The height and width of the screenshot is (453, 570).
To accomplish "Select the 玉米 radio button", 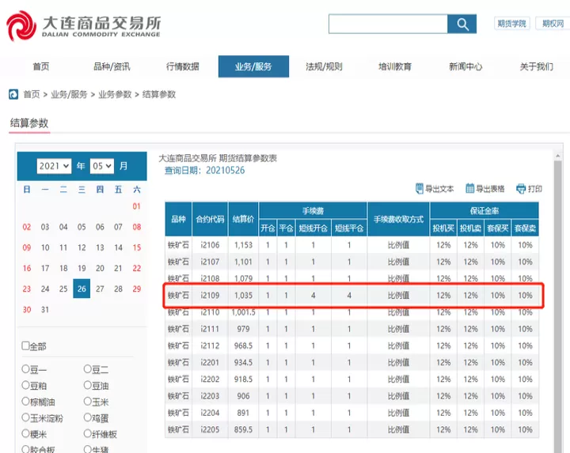I will click(88, 401).
